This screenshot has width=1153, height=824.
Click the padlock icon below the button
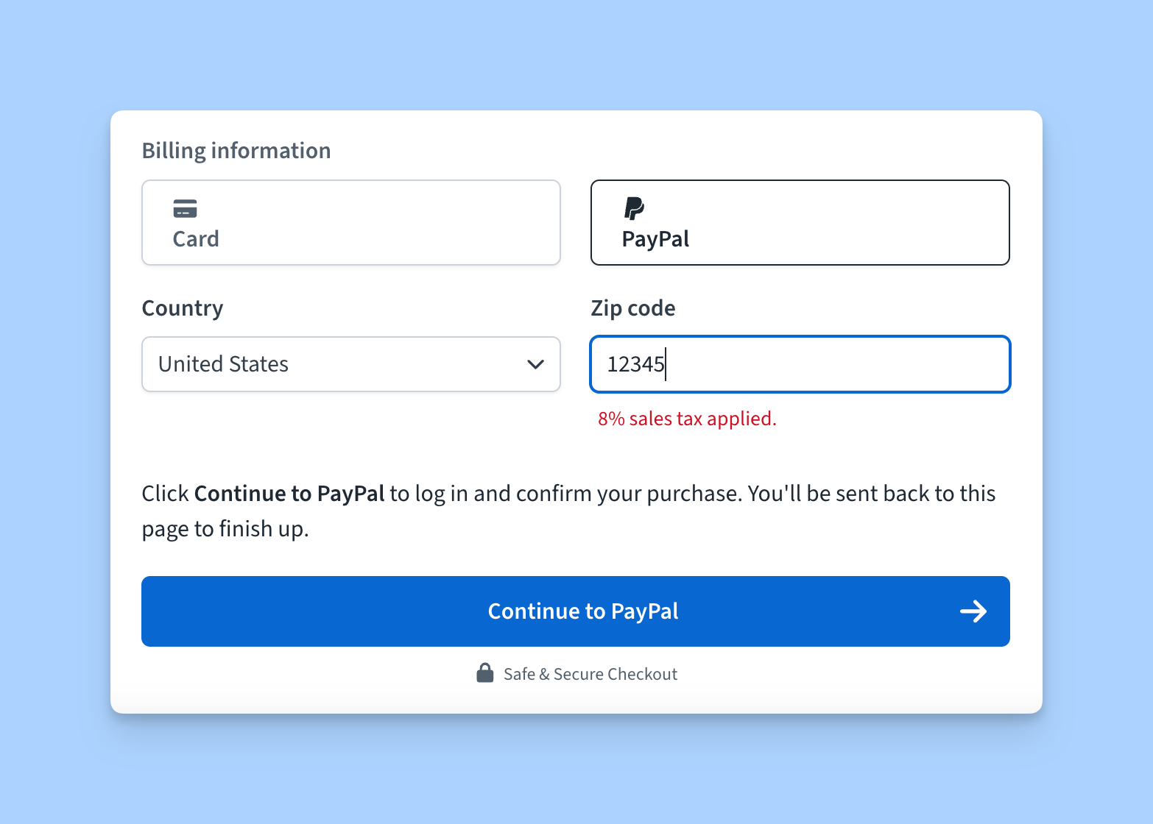(x=485, y=673)
